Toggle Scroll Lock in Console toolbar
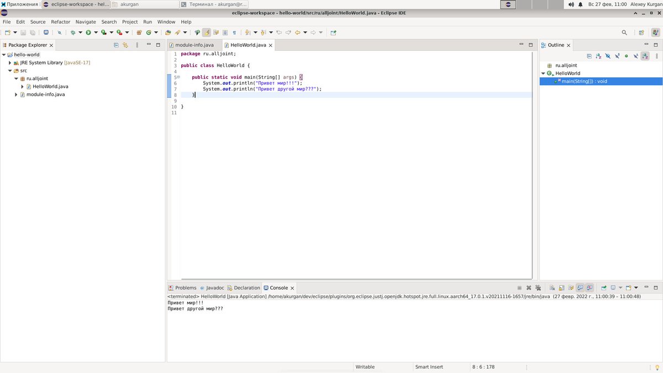The image size is (663, 373). [x=561, y=288]
